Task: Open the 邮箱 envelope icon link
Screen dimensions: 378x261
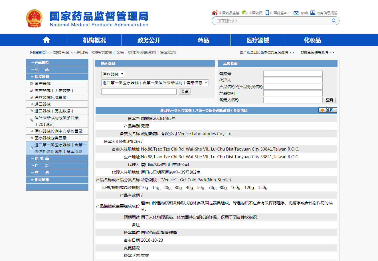Action: (x=296, y=13)
